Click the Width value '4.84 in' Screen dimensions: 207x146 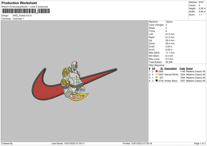pyautogui.click(x=202, y=12)
